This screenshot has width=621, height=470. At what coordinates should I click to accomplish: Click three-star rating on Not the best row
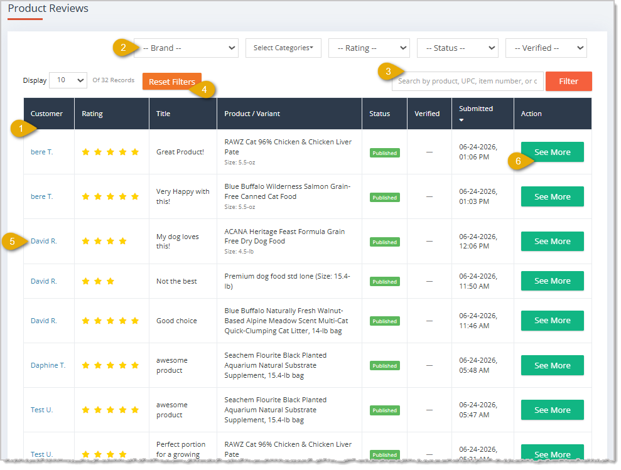point(98,281)
